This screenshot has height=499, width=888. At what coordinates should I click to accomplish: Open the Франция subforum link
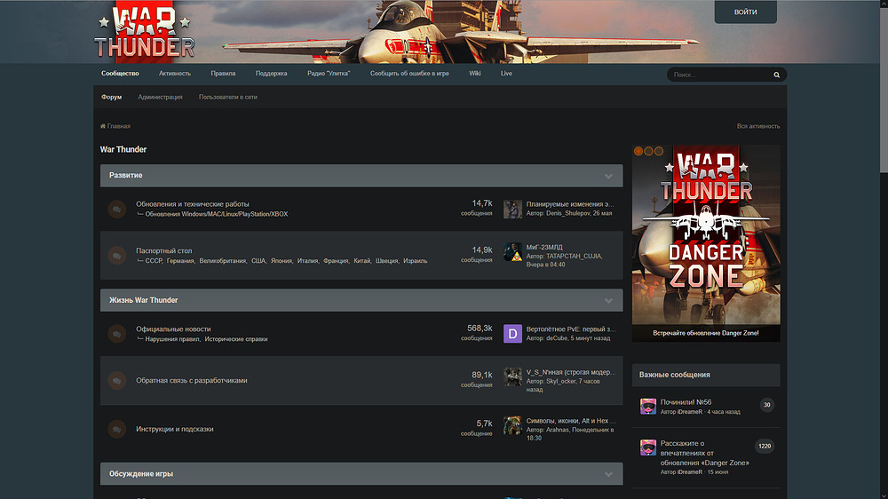point(336,261)
